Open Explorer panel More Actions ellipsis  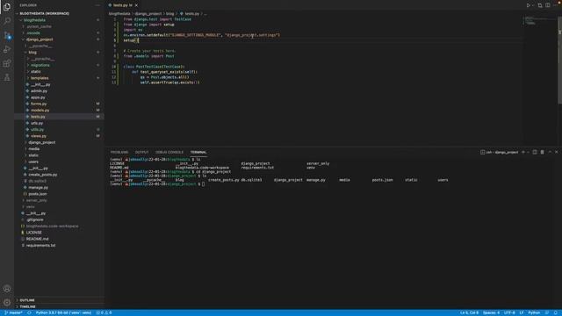97,5
